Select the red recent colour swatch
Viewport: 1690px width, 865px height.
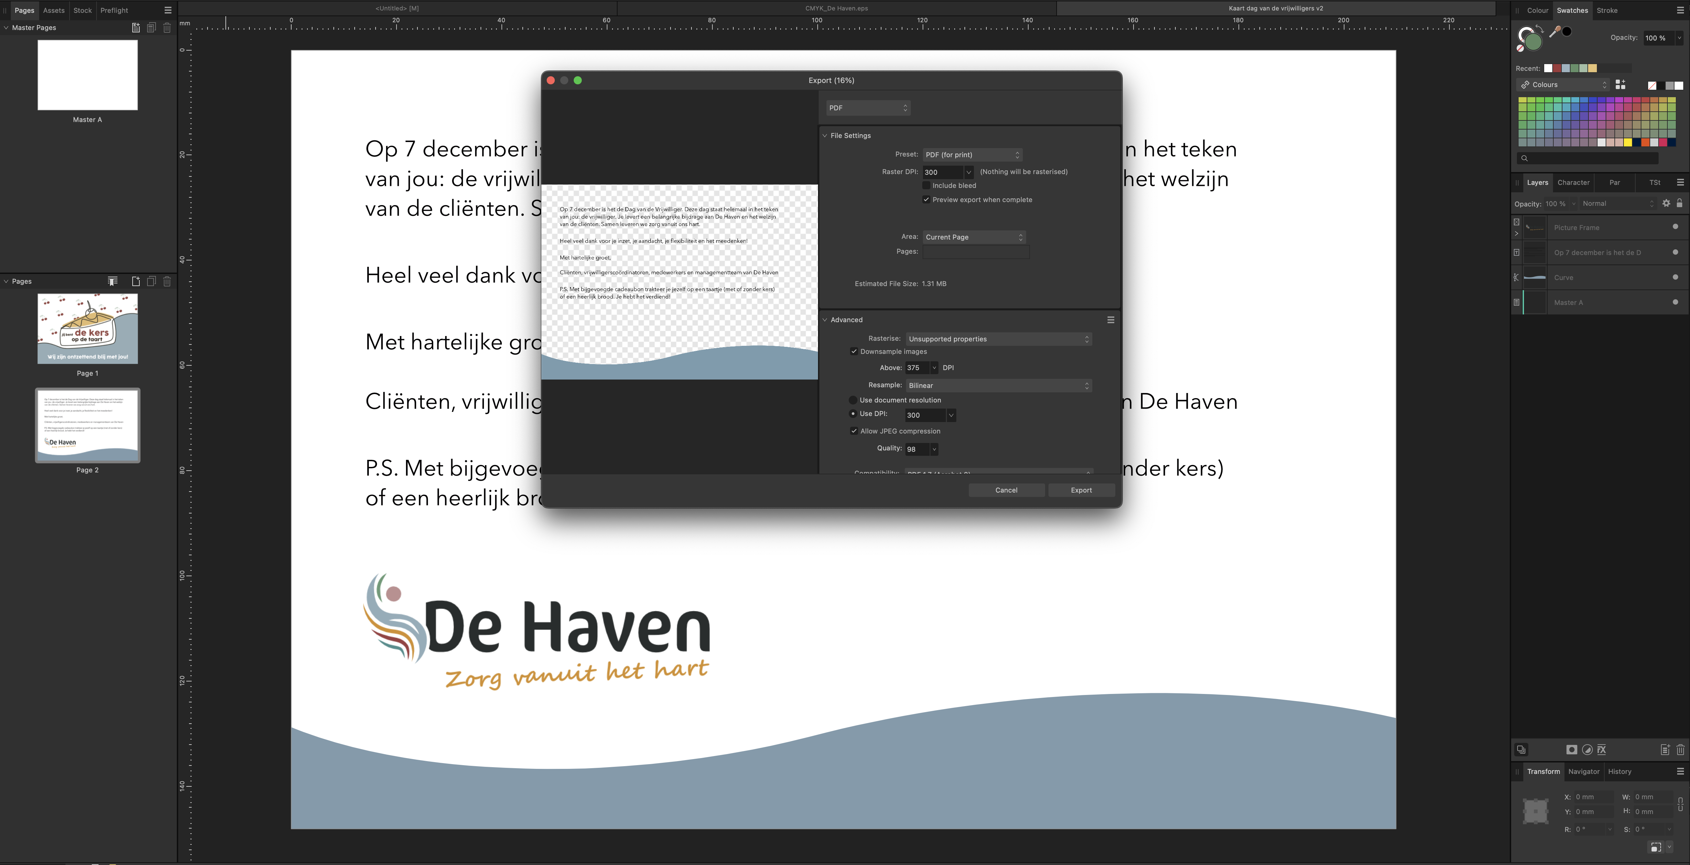coord(1557,68)
